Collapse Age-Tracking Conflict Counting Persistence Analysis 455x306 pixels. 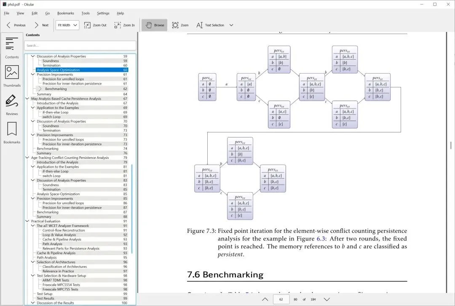(27, 158)
